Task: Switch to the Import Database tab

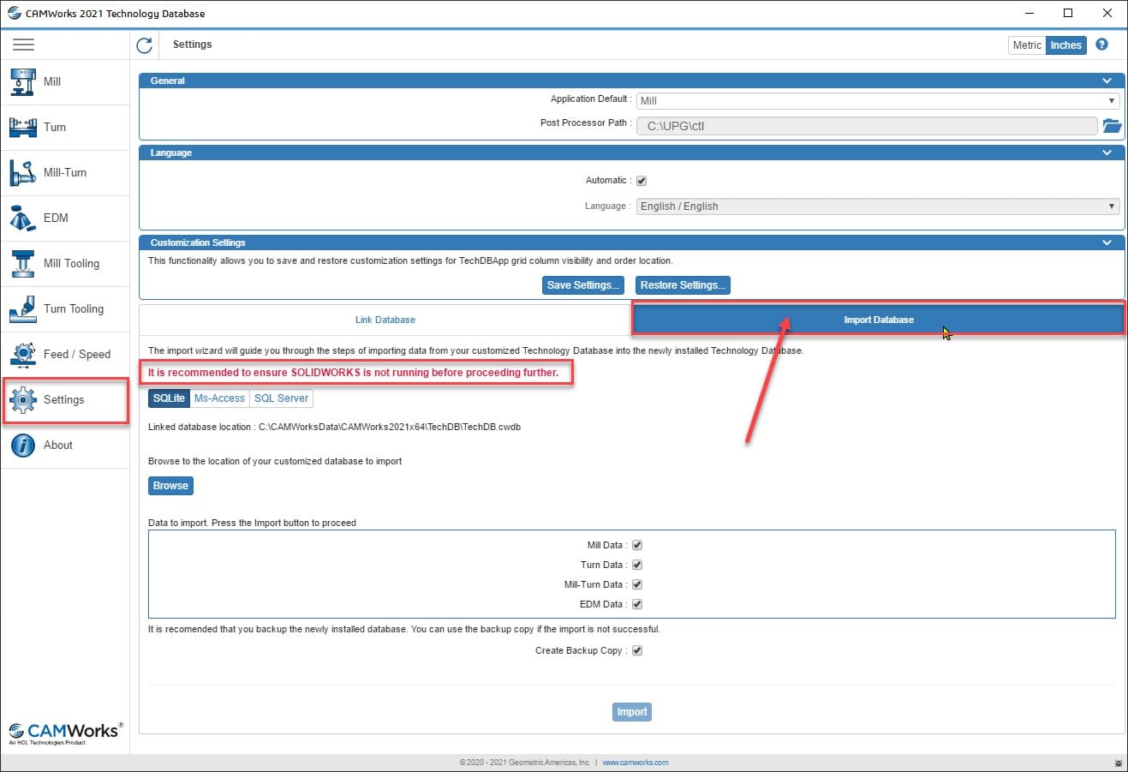Action: pyautogui.click(x=878, y=320)
